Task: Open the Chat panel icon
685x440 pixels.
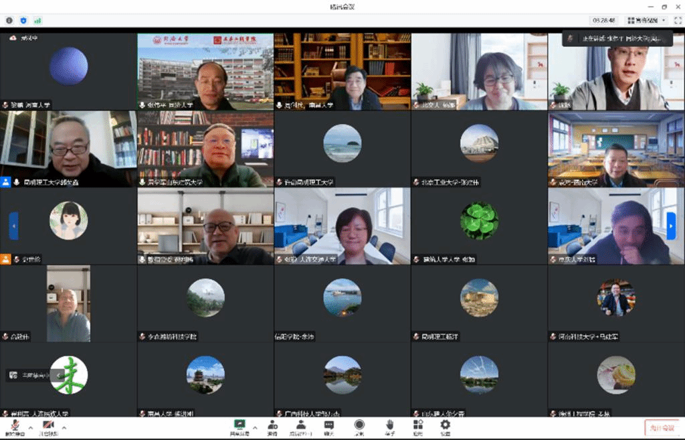Action: [329, 425]
